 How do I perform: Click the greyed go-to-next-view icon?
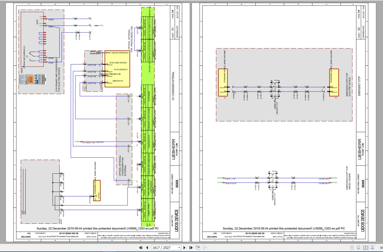[x=205, y=248]
